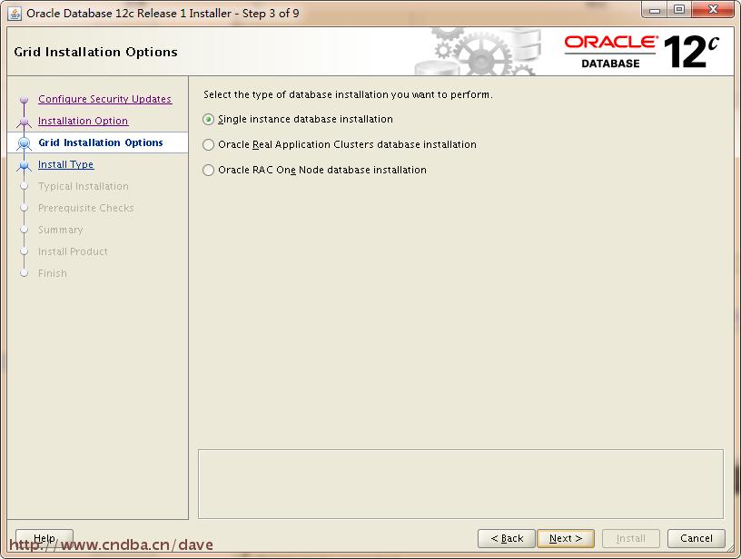This screenshot has width=741, height=559.
Task: Click the Grid Installation Options step bullet
Action: click(x=25, y=143)
